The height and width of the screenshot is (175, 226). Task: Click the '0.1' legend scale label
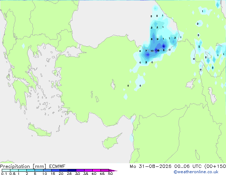(4, 174)
